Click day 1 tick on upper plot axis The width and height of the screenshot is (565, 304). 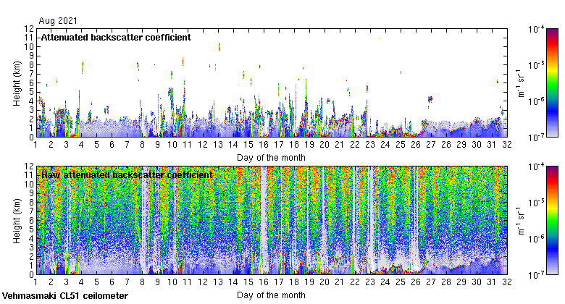(x=35, y=145)
